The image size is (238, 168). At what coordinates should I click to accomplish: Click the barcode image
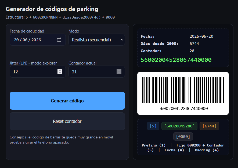click(x=183, y=90)
